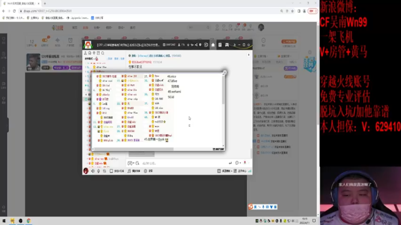
Task: Click the orange button at top right of page
Action: pyautogui.click(x=289, y=41)
